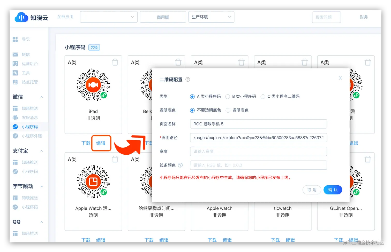Open the 工具 (Tools) sidebar icon

click(16, 73)
